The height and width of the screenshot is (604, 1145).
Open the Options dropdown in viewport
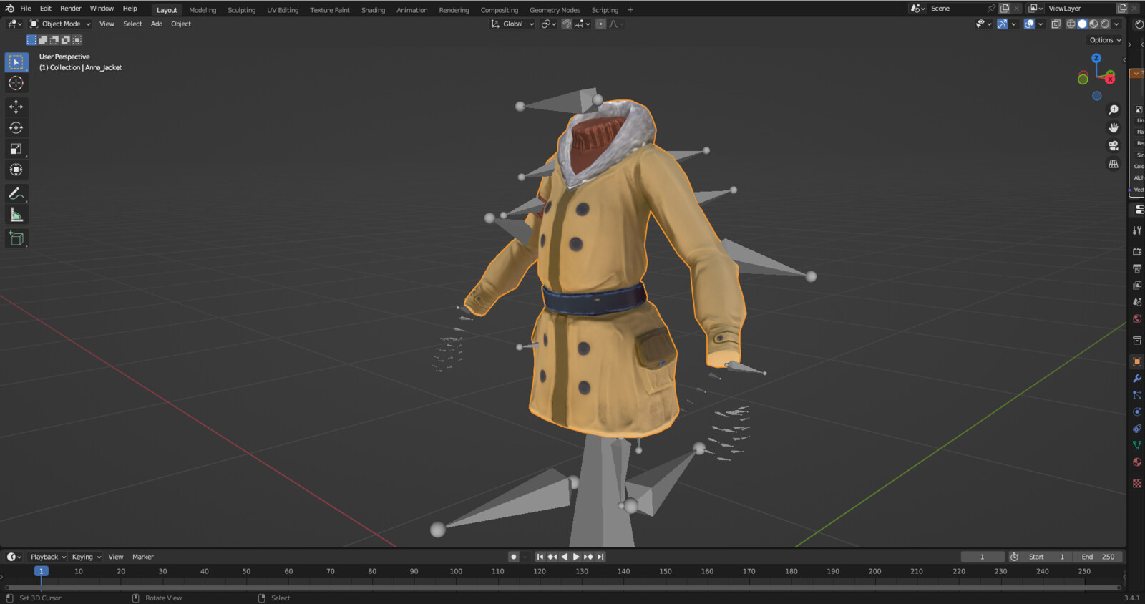point(1105,40)
